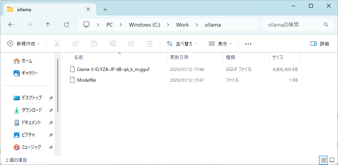Toggle pin for ピクチャ
This screenshot has height=165, width=338.
[x=51, y=135]
